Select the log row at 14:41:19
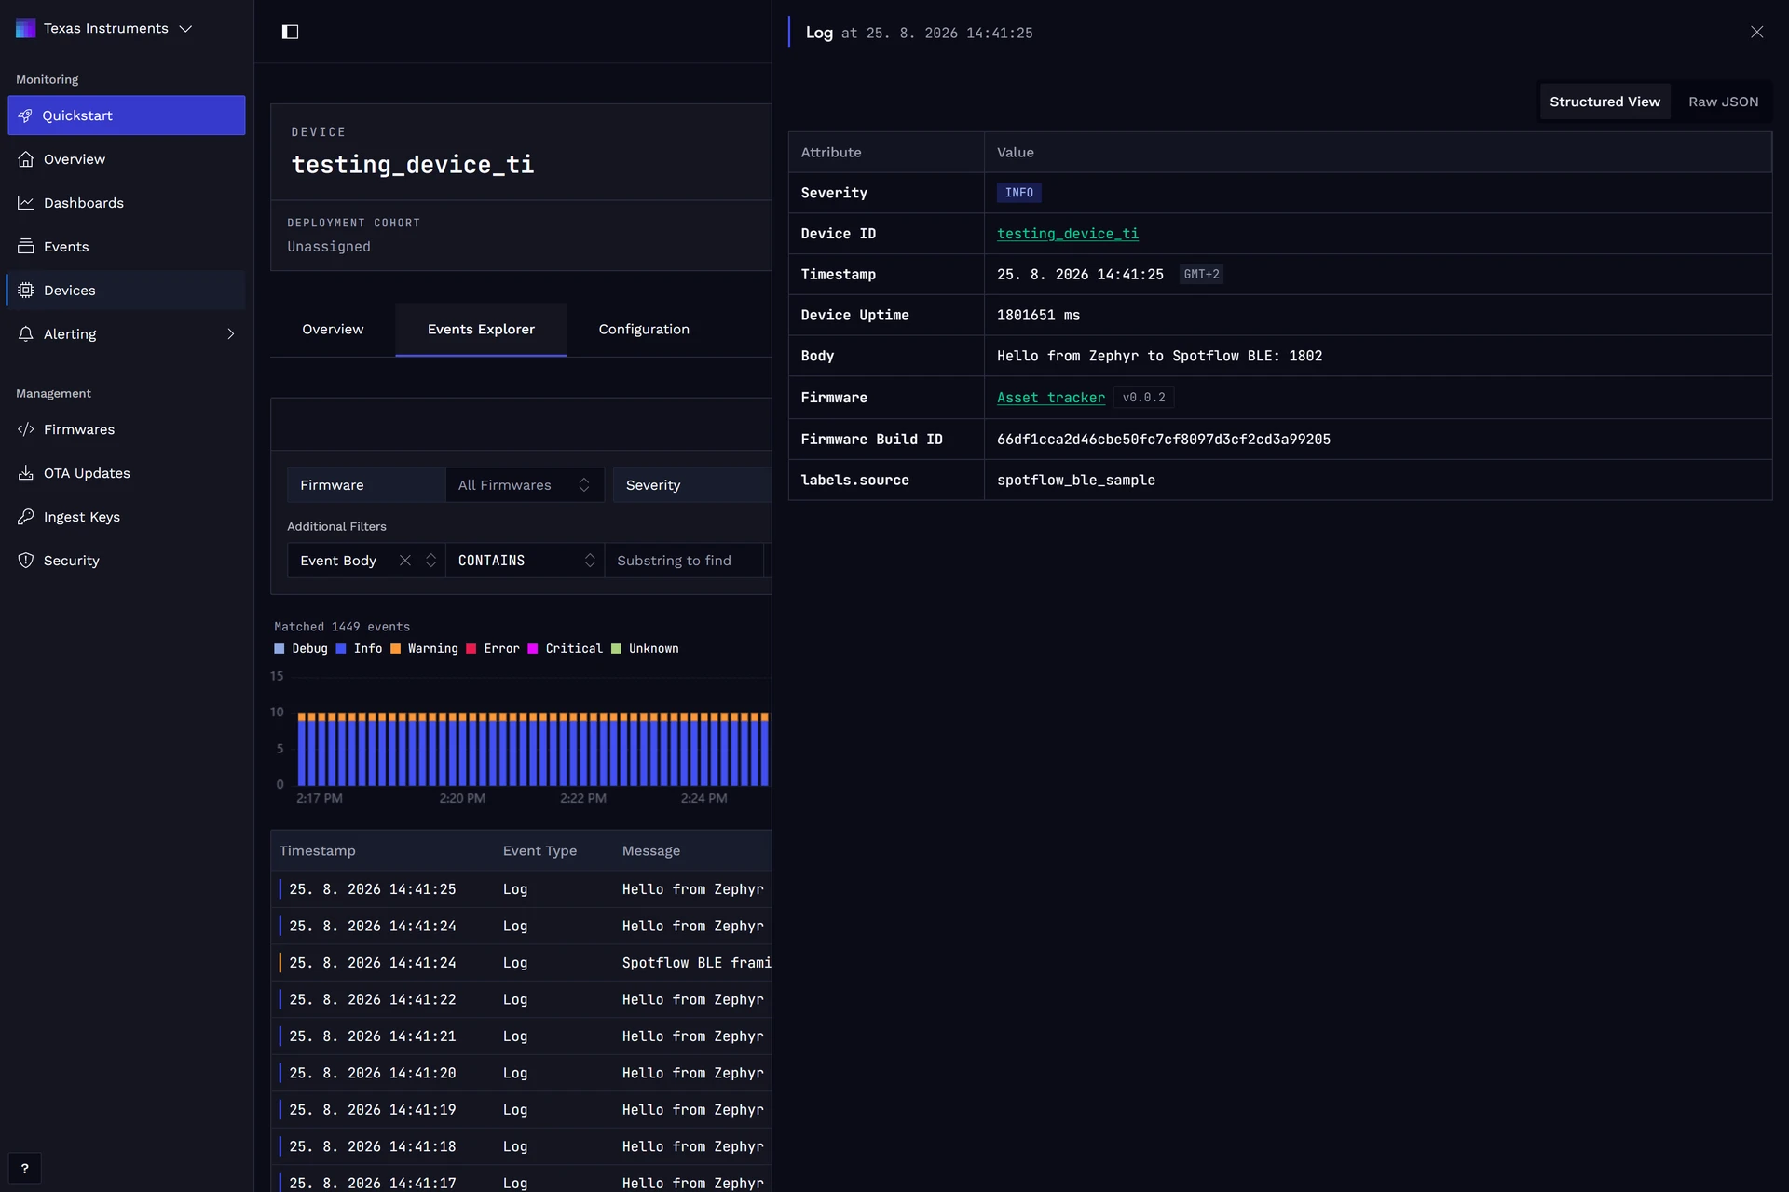The image size is (1789, 1192). click(x=521, y=1110)
